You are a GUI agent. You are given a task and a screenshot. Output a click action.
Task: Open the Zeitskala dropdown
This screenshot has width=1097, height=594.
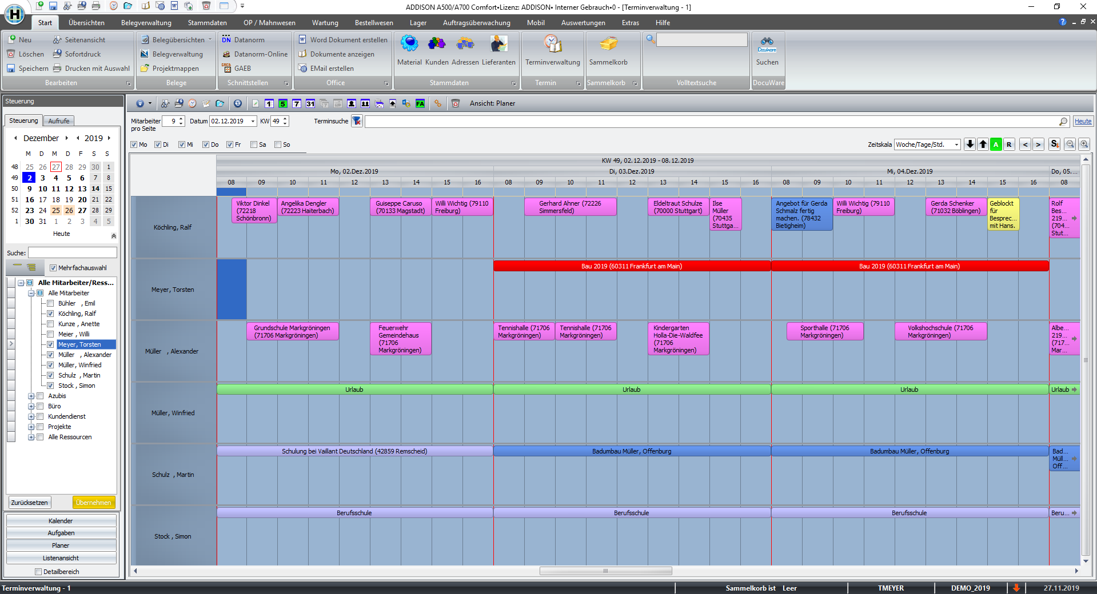click(x=956, y=145)
